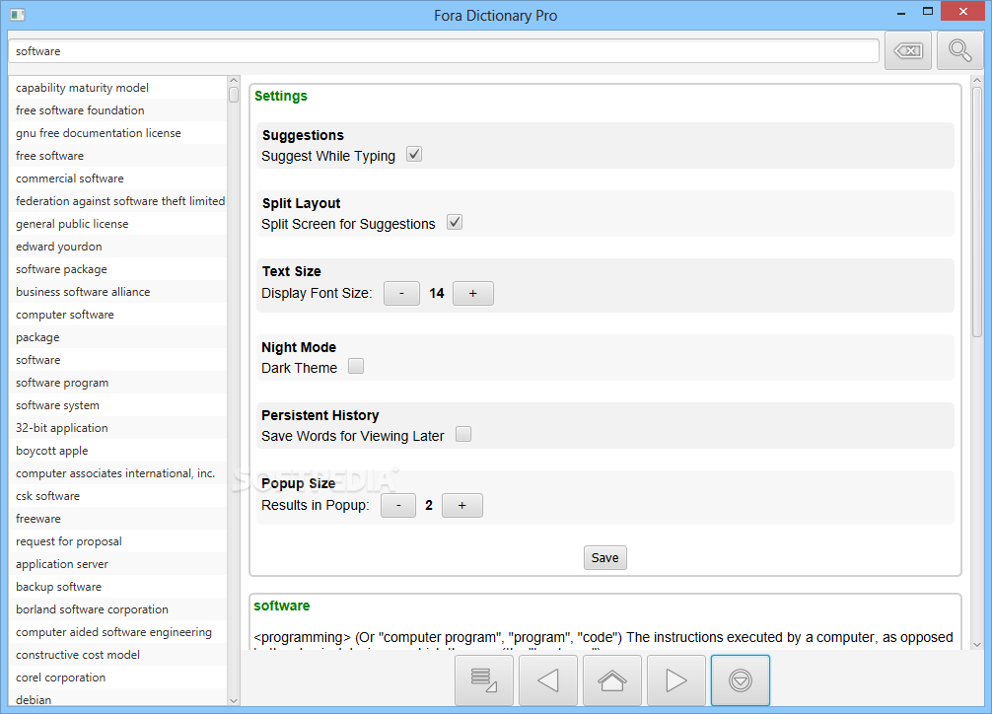Click the suggestion list scrollbar thumb
The image size is (992, 714).
click(x=234, y=95)
